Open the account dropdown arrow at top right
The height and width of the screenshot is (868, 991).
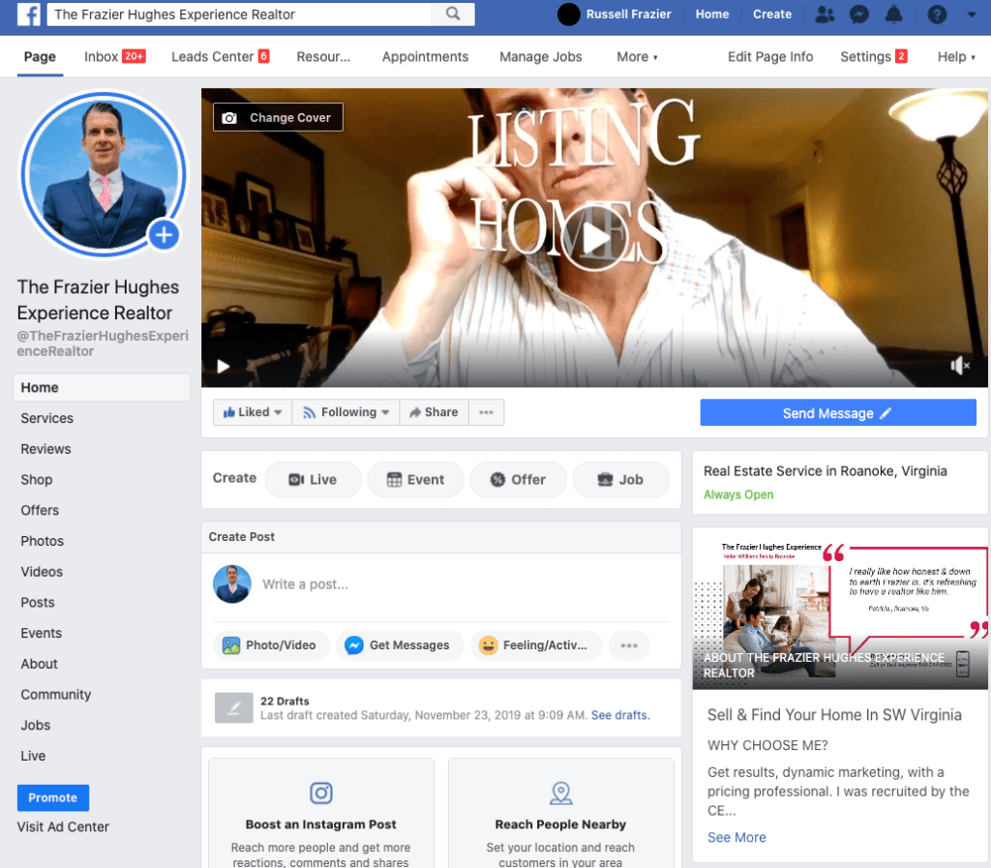tap(972, 15)
